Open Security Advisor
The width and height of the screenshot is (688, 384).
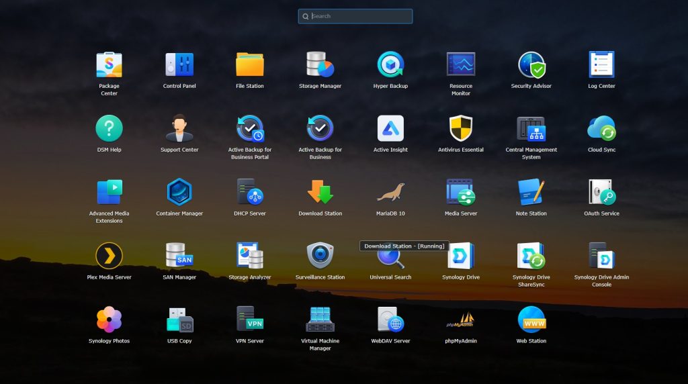pyautogui.click(x=531, y=65)
